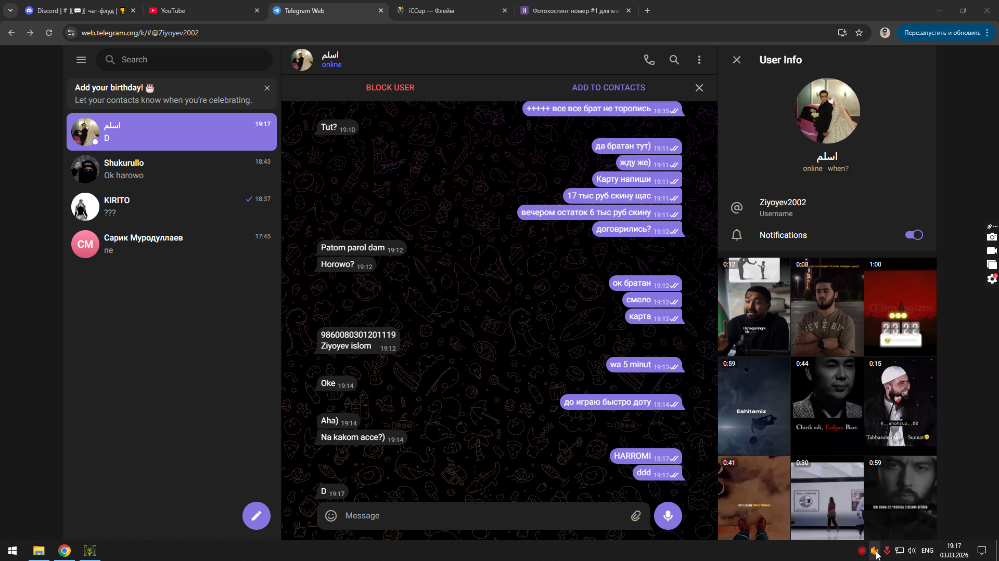Viewport: 999px width, 561px height.
Task: Dismiss the Add your birthday banner
Action: pyautogui.click(x=267, y=88)
